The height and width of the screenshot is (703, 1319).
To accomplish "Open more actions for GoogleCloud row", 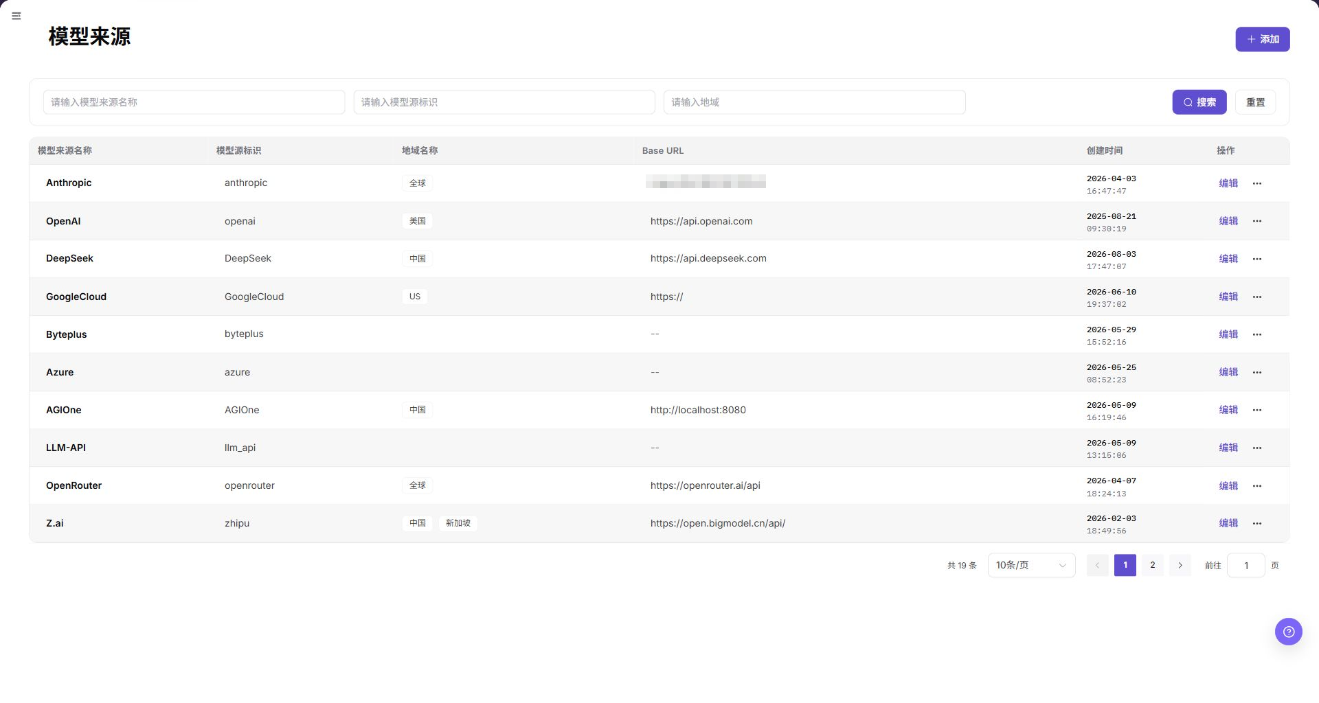I will (1256, 297).
